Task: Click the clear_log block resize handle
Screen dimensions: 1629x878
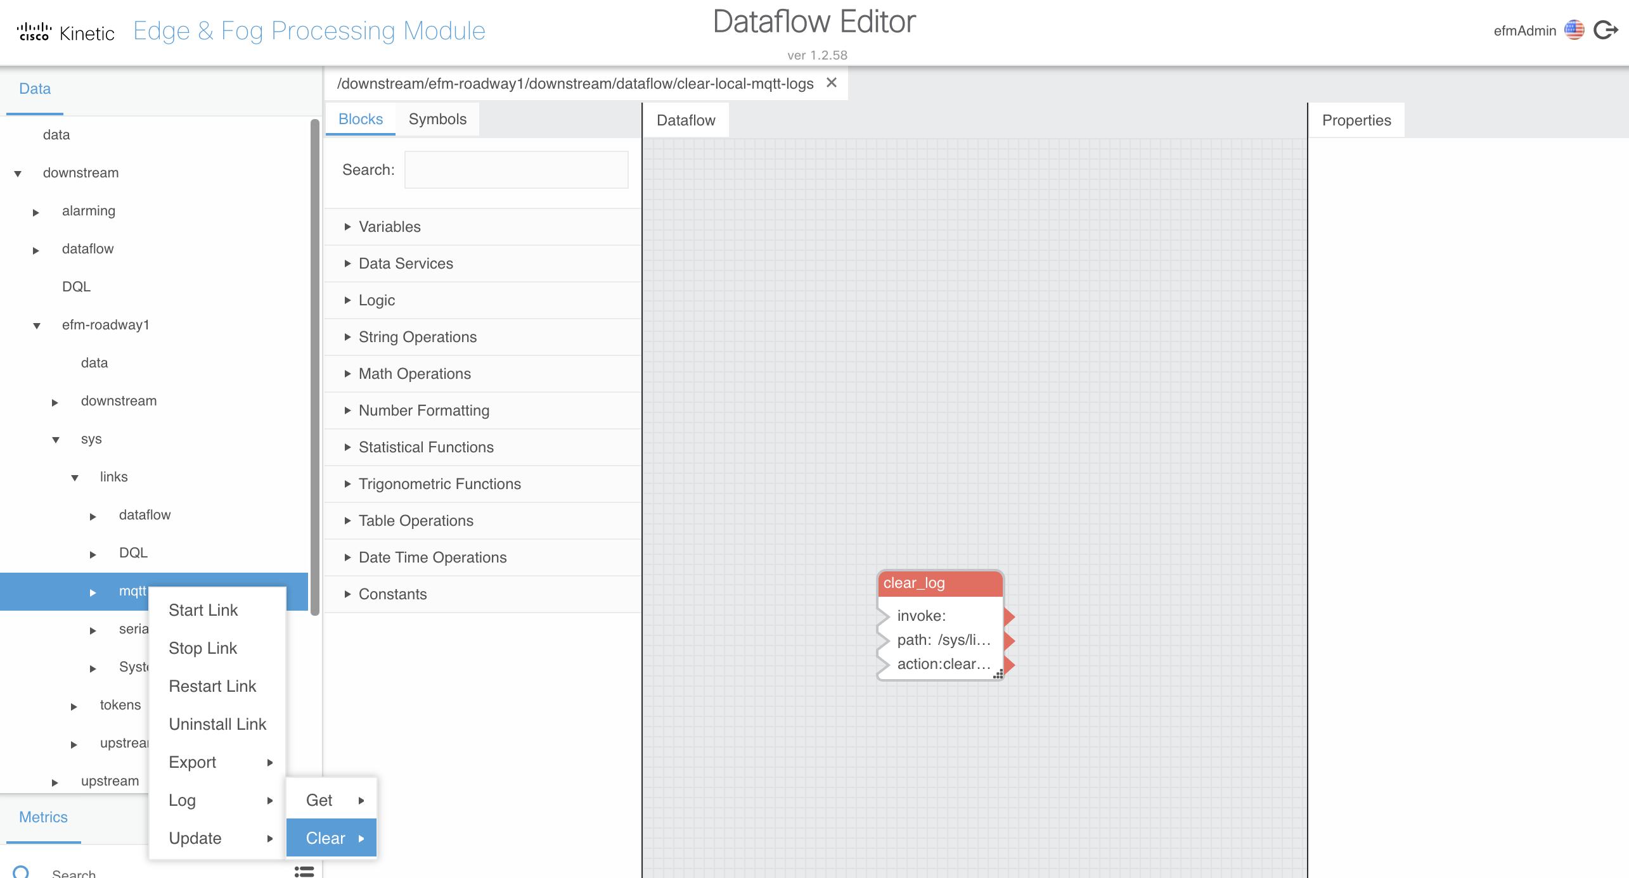Action: pyautogui.click(x=998, y=675)
